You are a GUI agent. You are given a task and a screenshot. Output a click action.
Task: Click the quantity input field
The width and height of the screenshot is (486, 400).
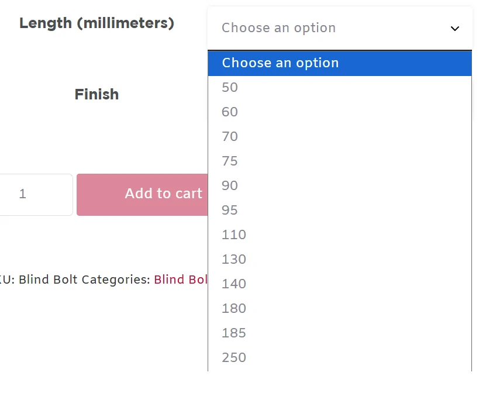(x=35, y=194)
